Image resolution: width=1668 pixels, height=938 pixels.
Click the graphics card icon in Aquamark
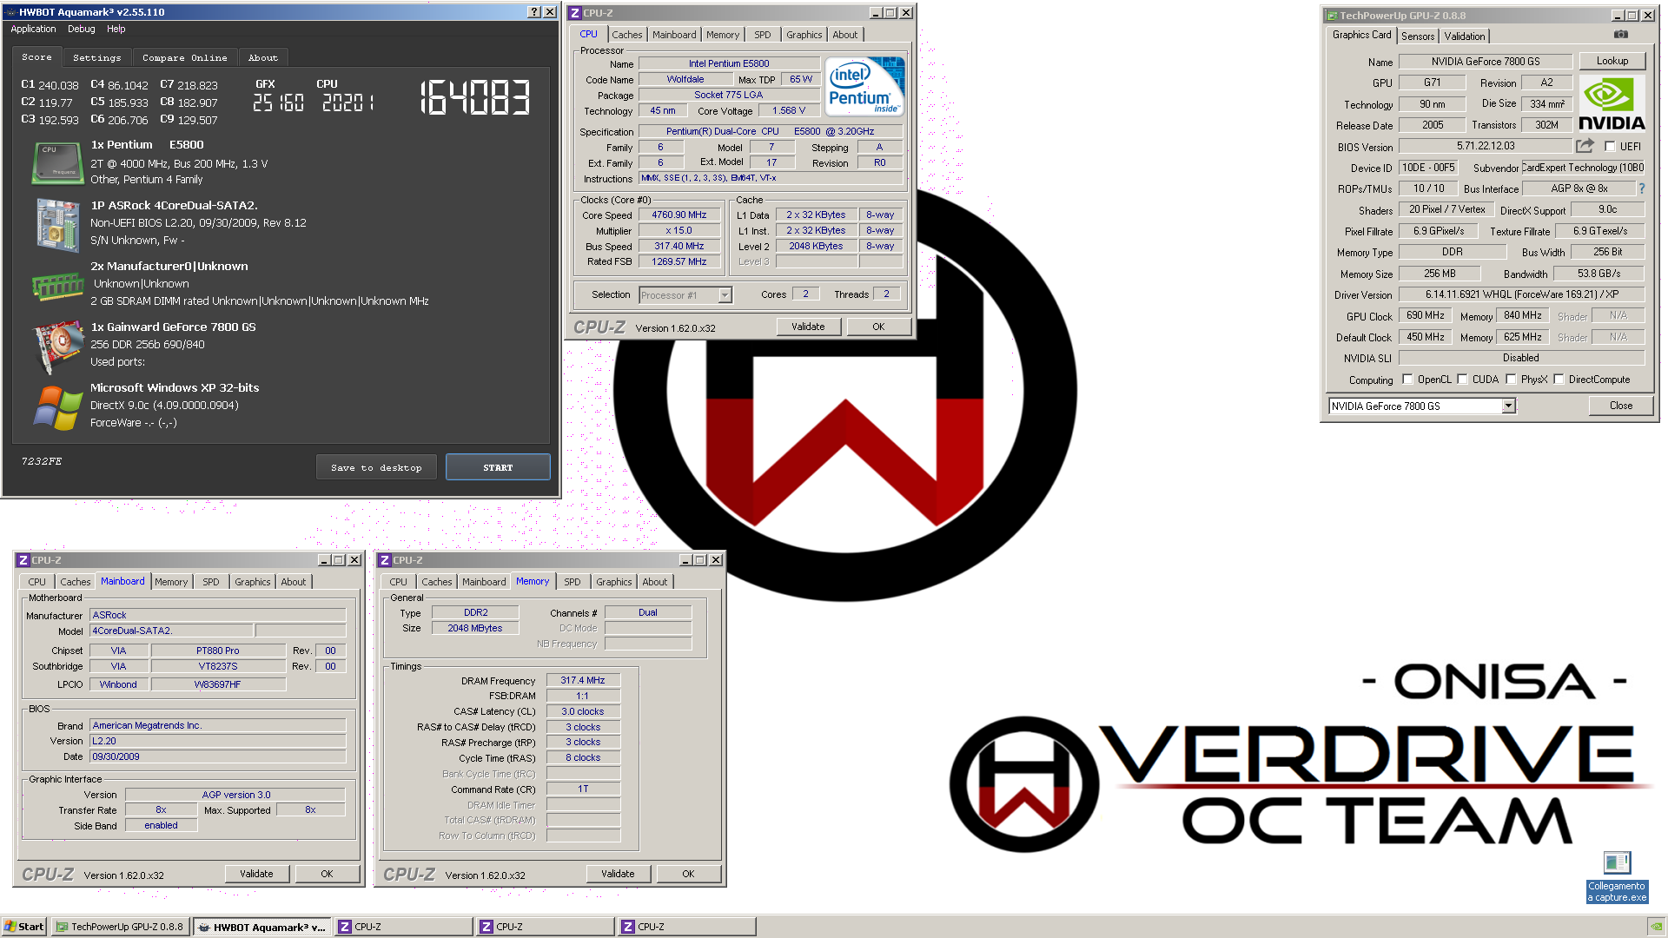(57, 346)
